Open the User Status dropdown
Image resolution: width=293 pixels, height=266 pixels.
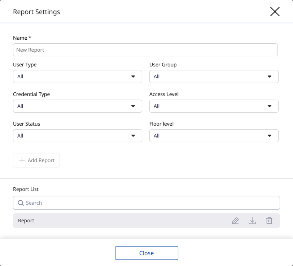tap(77, 136)
